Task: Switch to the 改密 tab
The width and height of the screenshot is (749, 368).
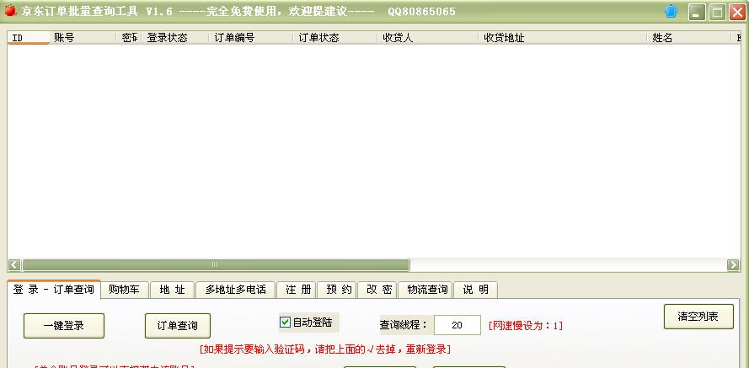Action: coord(379,290)
